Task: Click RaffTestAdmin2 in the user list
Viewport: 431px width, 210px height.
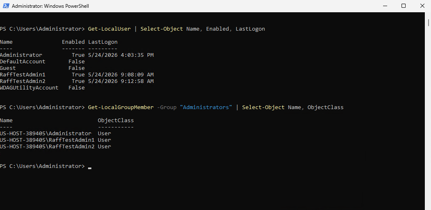Action: tap(23, 81)
